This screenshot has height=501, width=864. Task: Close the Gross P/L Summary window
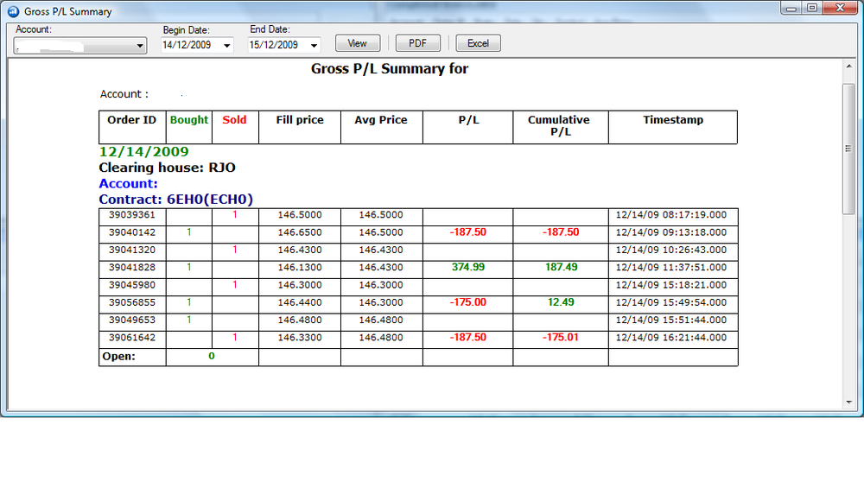840,9
